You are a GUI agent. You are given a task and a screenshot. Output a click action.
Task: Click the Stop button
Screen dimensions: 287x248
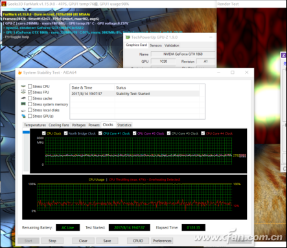point(52,241)
